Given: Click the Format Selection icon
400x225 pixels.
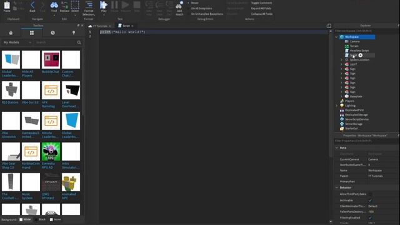Looking at the screenshot, I should (89, 5).
